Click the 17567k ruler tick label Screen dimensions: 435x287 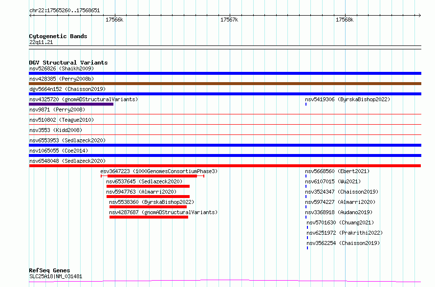(229, 20)
